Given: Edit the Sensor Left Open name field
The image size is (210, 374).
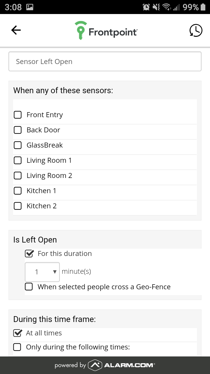Looking at the screenshot, I should [105, 61].
